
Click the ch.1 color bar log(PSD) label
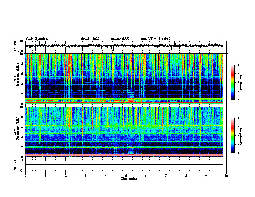(241, 84)
